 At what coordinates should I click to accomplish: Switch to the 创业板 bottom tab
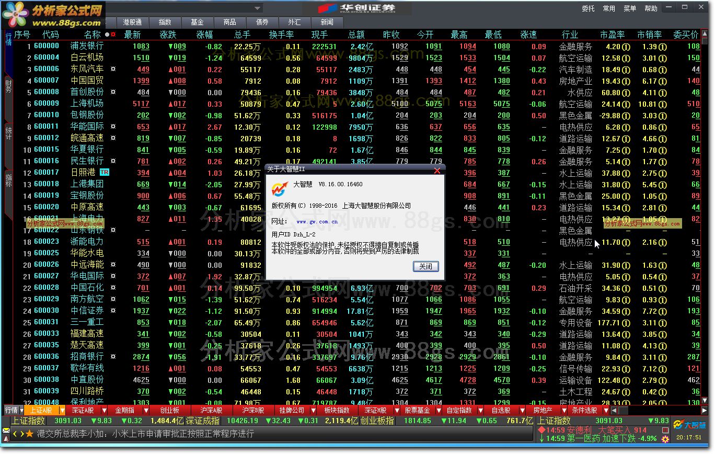[x=169, y=411]
